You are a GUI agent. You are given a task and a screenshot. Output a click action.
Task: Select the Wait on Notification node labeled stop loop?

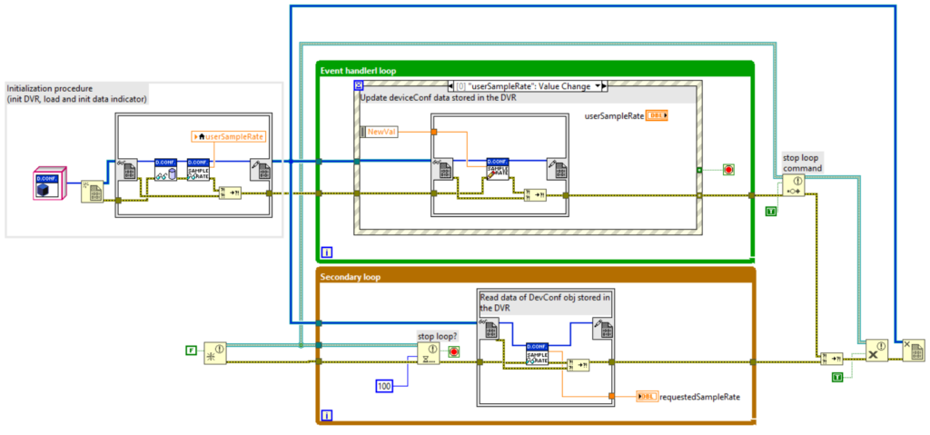429,354
